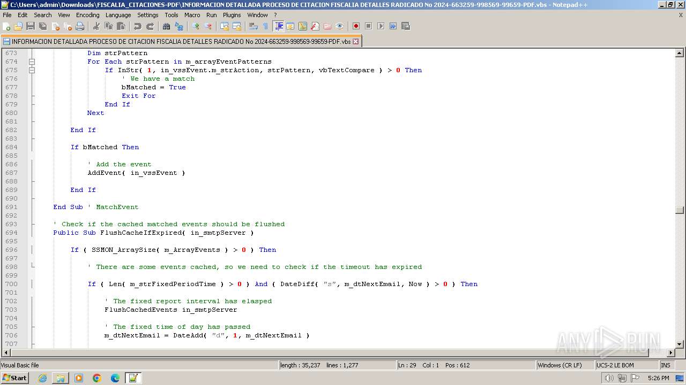Start macro recording with the red Record button
Viewport: 686px width, 385px height.
point(356,26)
